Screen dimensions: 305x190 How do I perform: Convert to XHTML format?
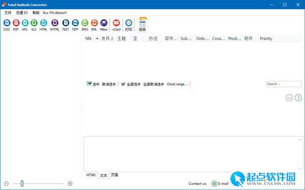point(54,25)
